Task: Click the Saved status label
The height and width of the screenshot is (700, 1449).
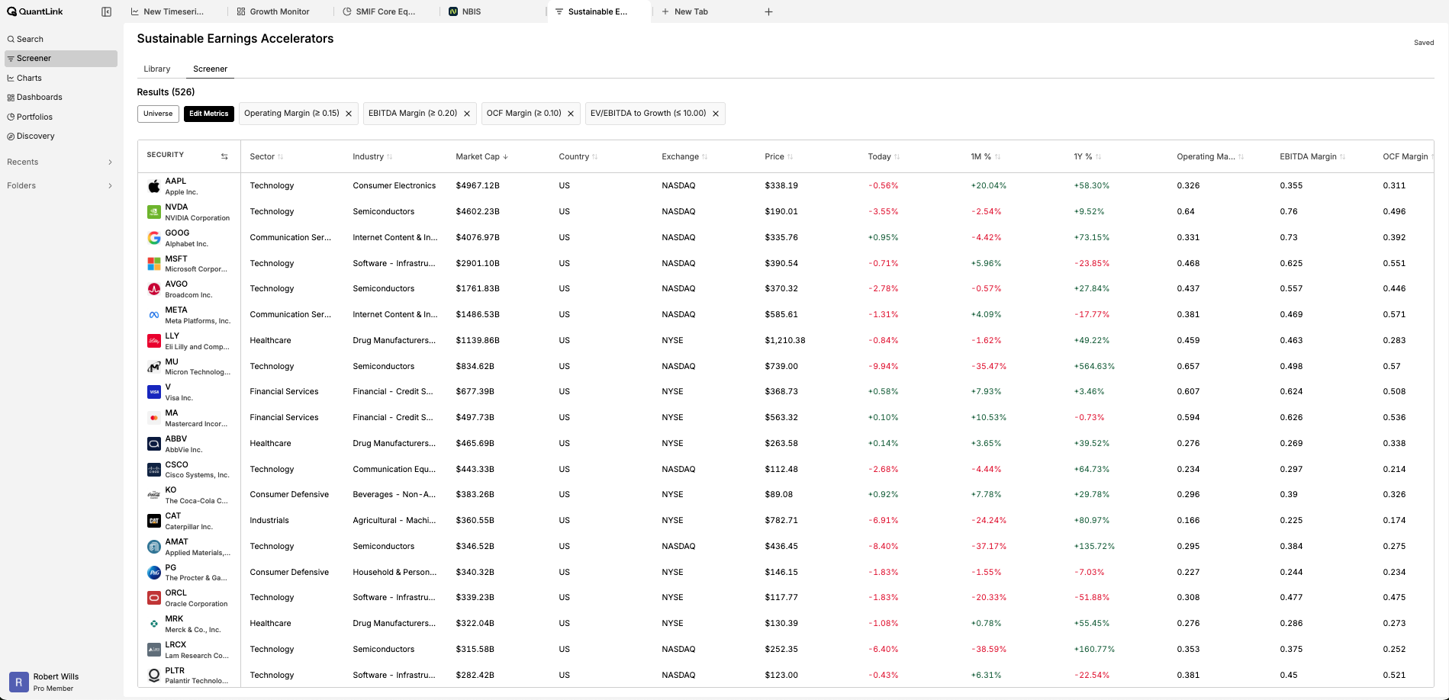Action: (1424, 43)
